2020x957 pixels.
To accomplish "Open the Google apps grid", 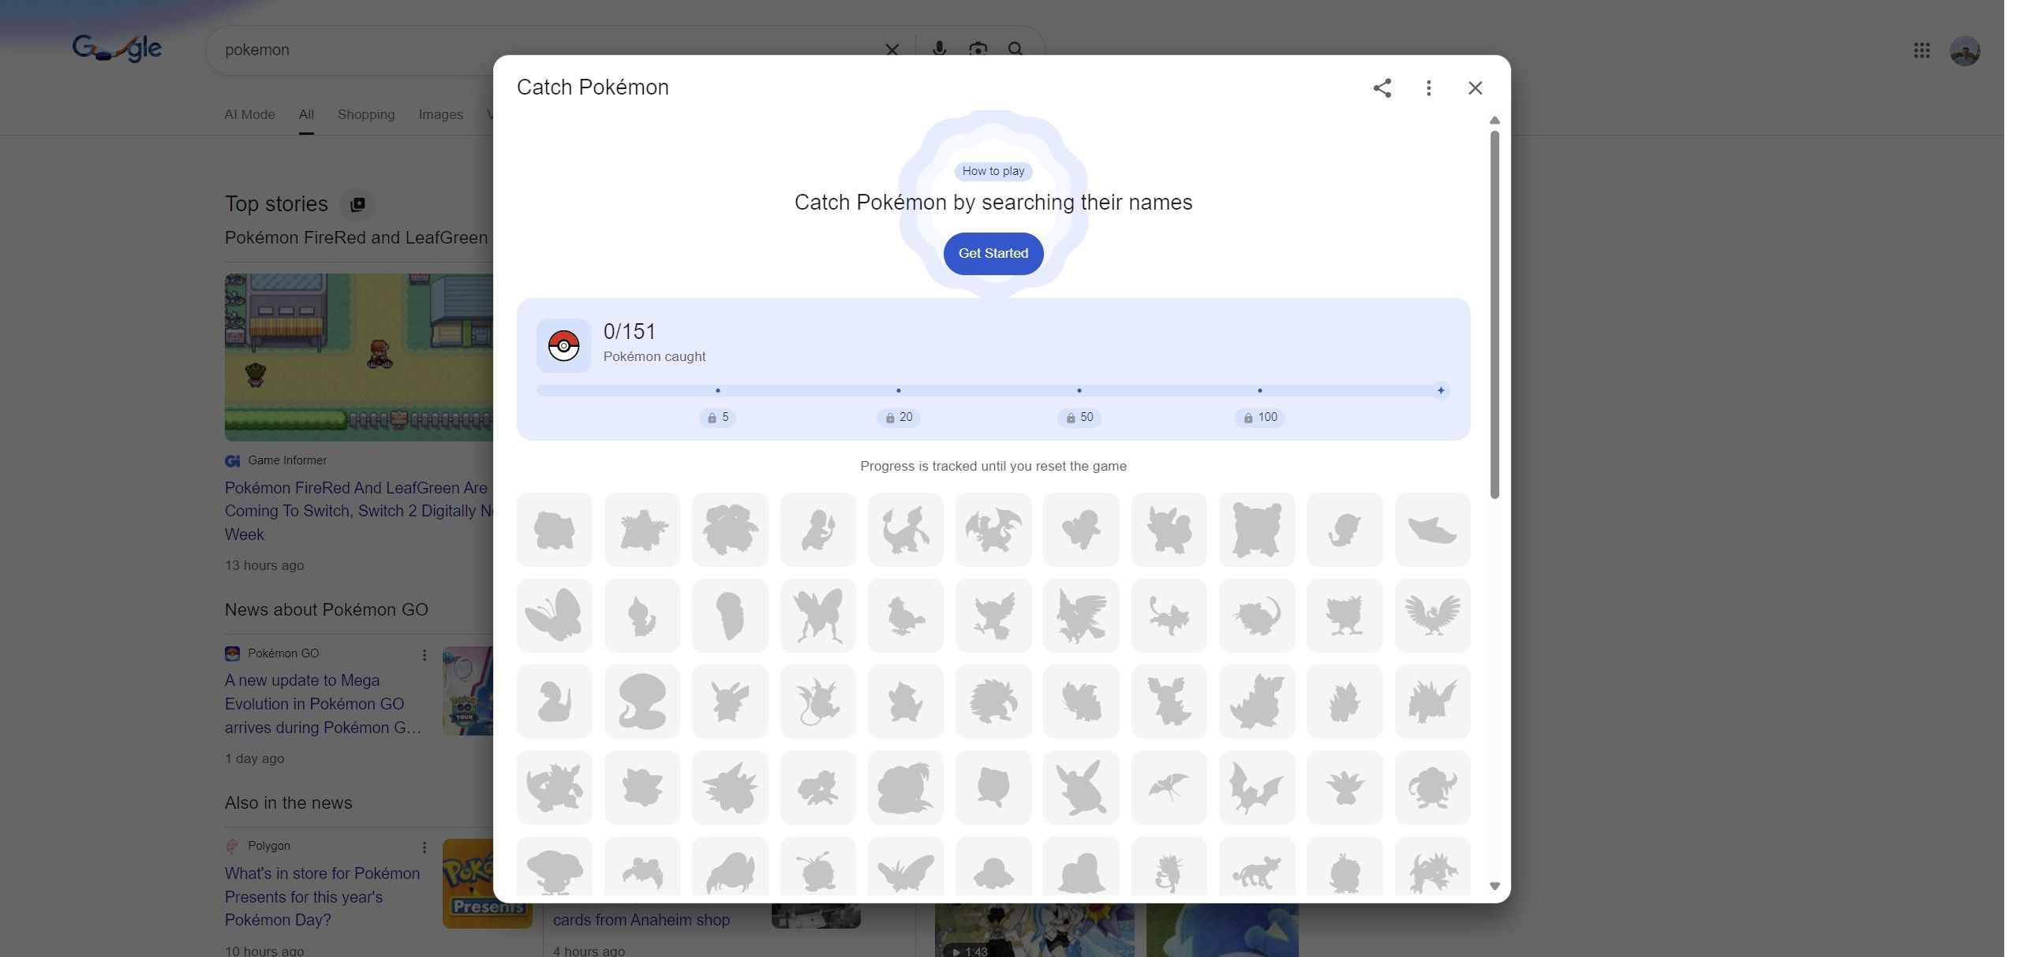I will click(1921, 50).
